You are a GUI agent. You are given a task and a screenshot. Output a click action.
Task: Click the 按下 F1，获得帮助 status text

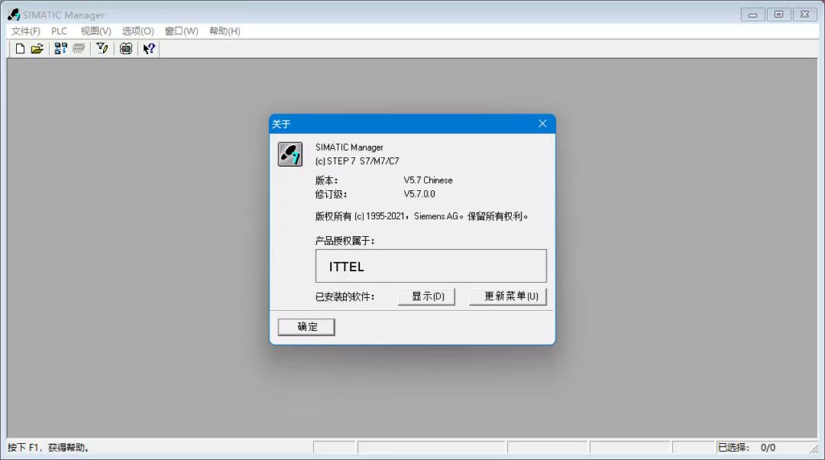pos(48,447)
